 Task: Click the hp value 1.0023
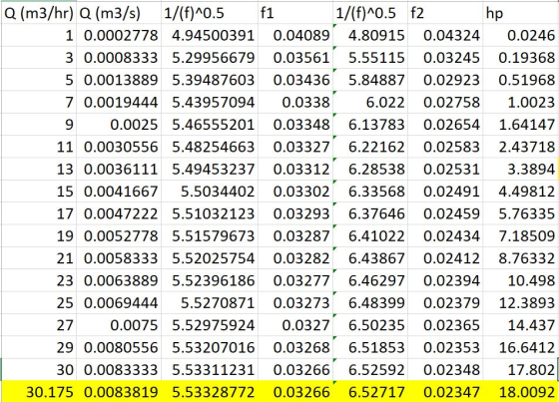(520, 103)
